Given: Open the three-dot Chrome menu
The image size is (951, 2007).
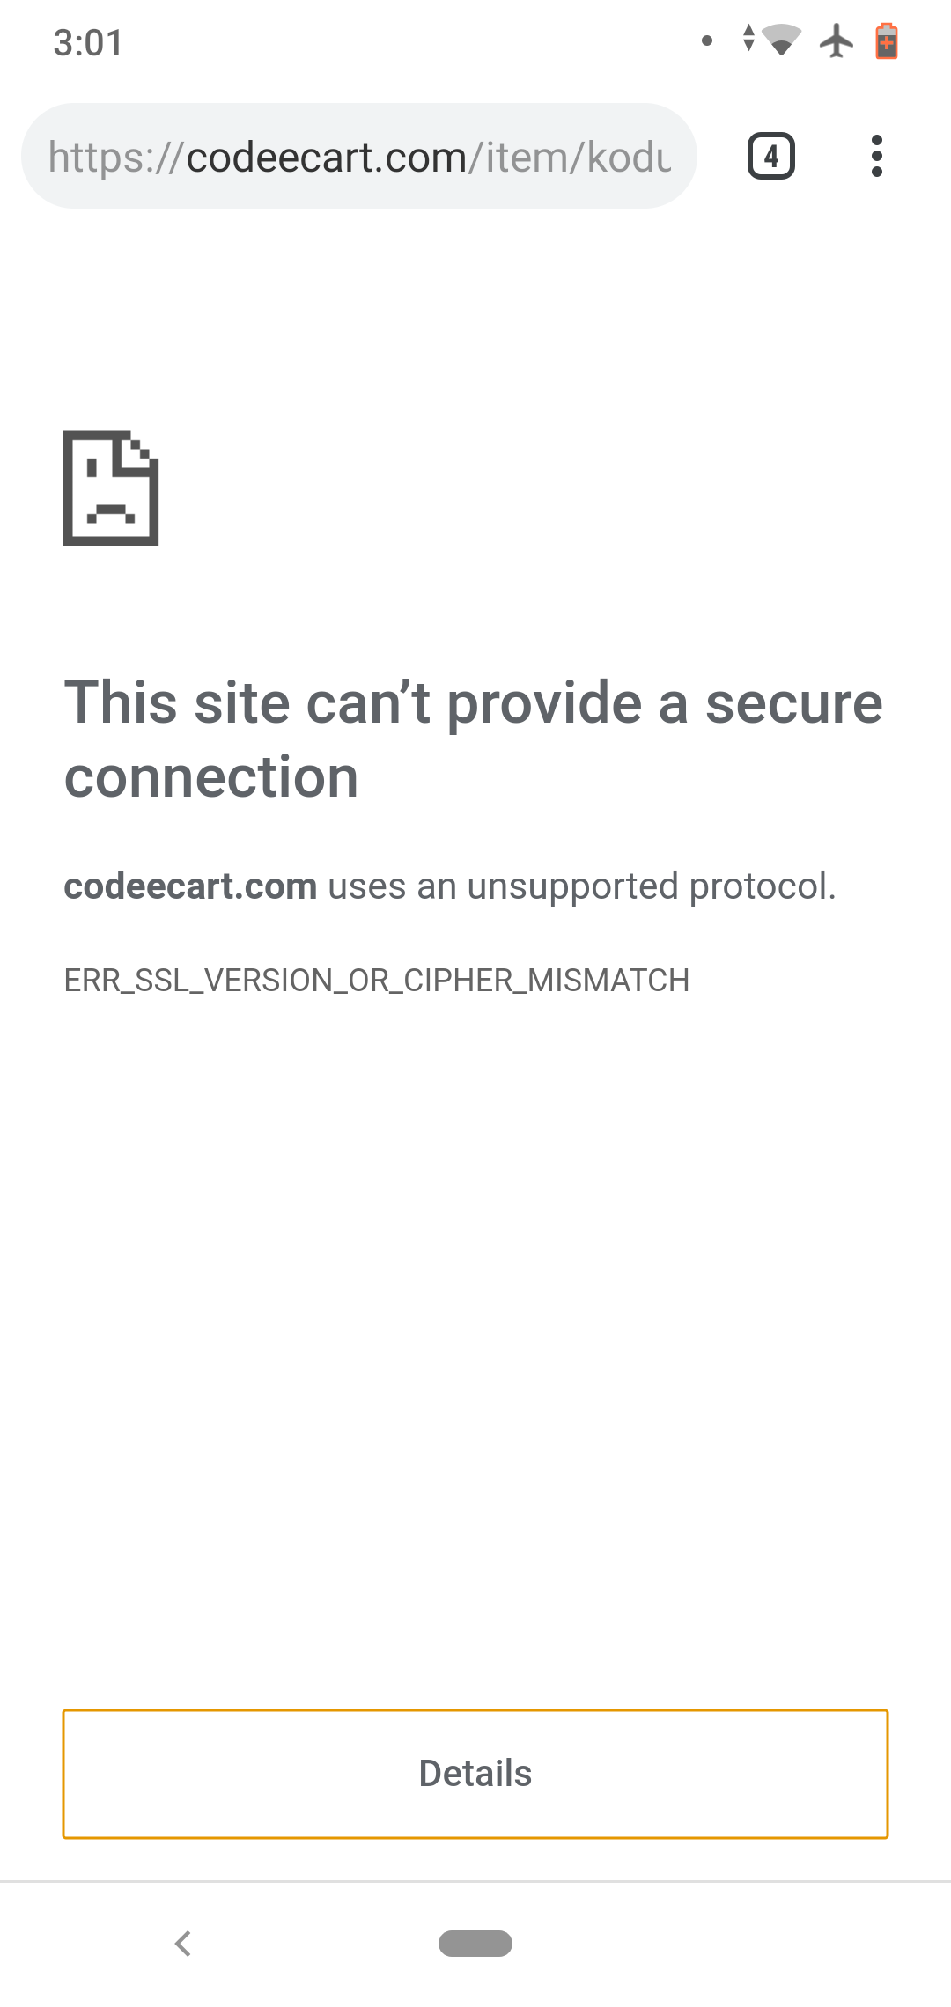Looking at the screenshot, I should (x=876, y=157).
